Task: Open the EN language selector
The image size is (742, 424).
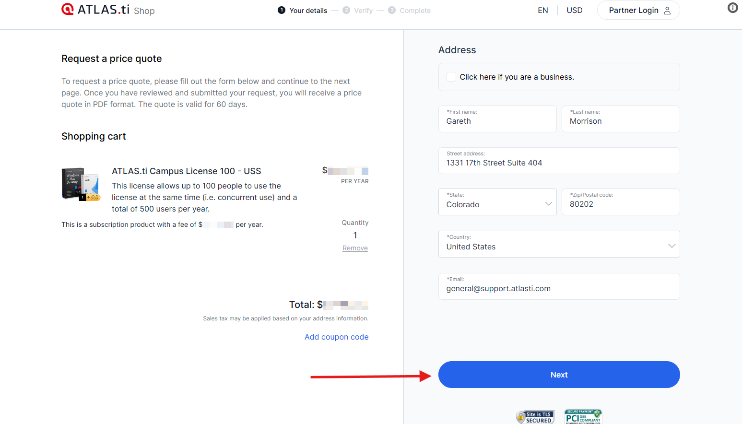Action: click(543, 10)
